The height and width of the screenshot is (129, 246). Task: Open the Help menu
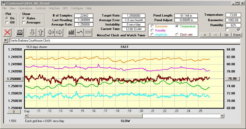pos(89,8)
